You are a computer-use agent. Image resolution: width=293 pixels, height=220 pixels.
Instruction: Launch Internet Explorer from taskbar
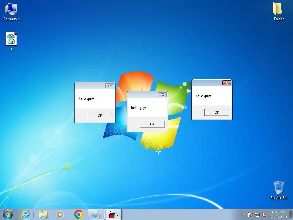click(x=25, y=214)
